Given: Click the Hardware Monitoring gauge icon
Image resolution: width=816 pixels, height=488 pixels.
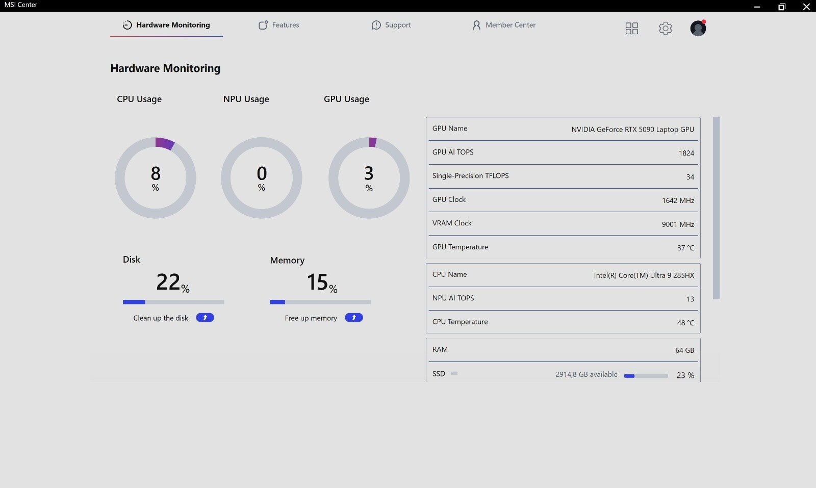Looking at the screenshot, I should coord(127,25).
